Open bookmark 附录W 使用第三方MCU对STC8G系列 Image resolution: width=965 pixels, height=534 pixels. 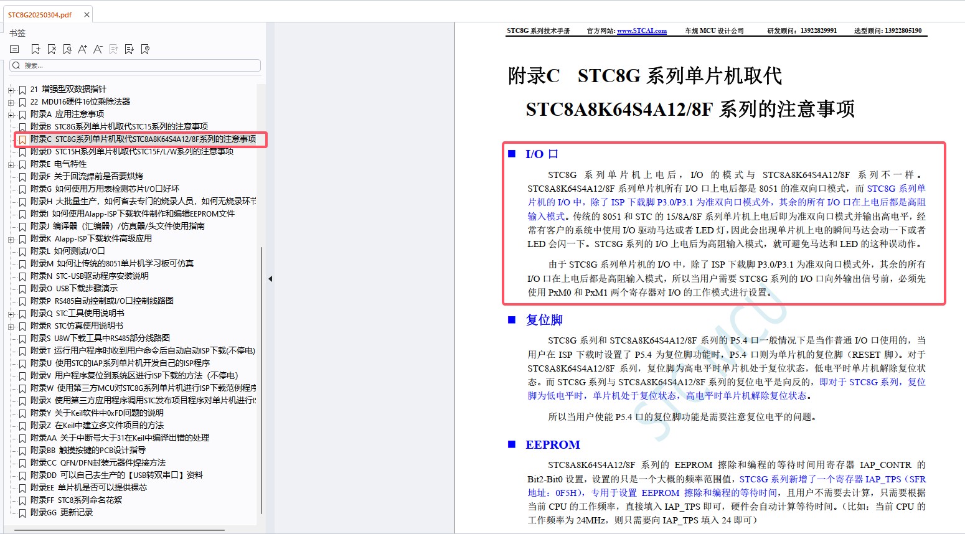pyautogui.click(x=143, y=388)
